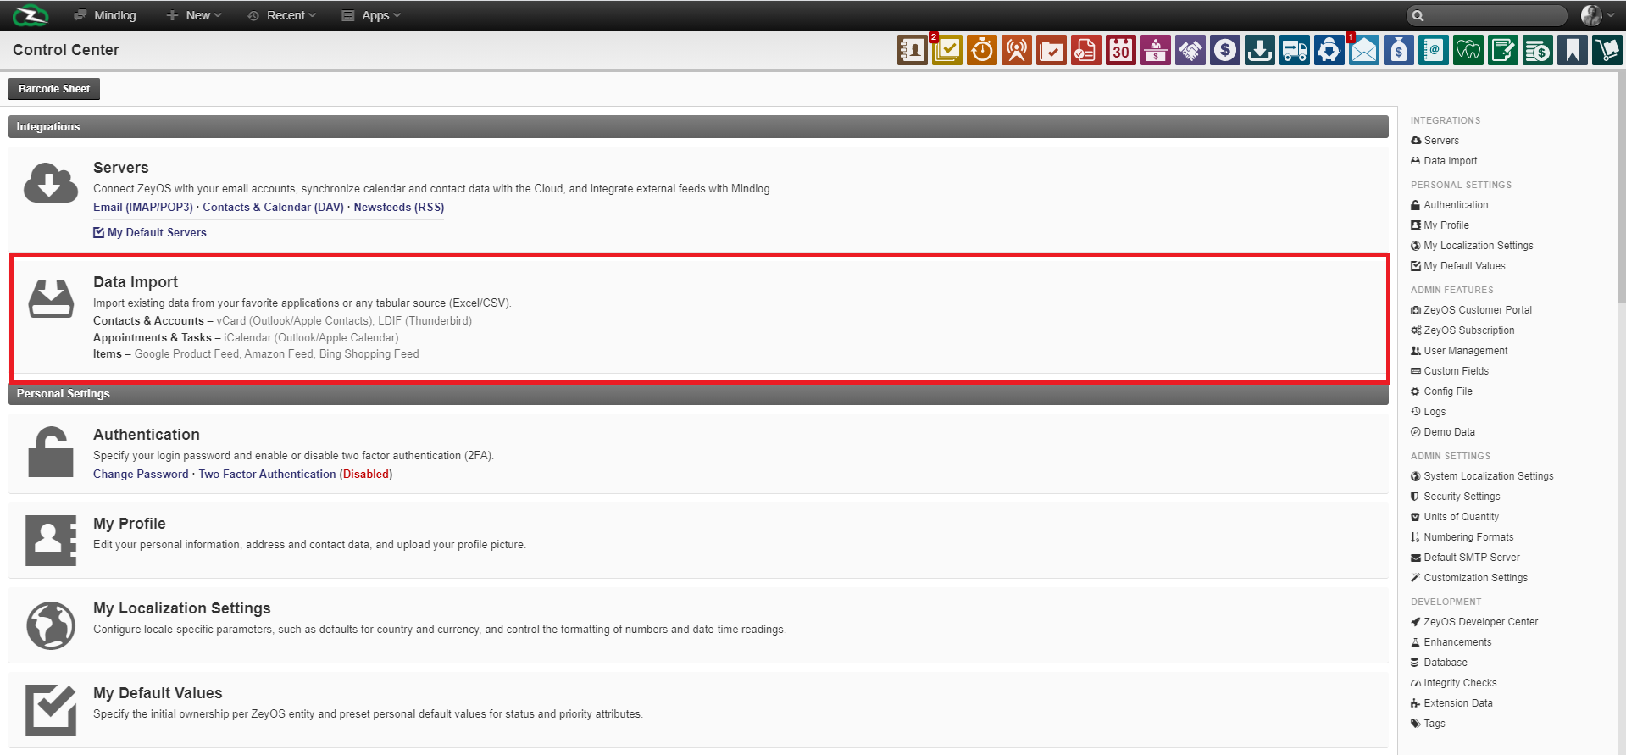Open the contacts address book icon
The height and width of the screenshot is (755, 1626).
tap(912, 51)
